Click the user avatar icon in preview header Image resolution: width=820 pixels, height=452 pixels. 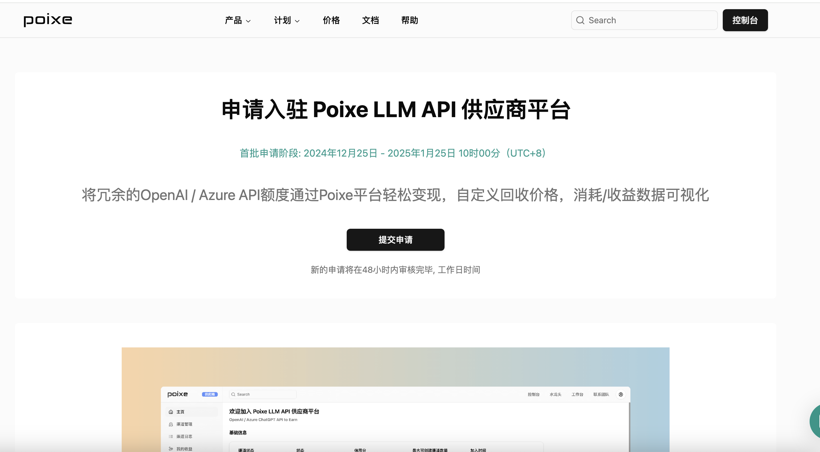(x=620, y=395)
